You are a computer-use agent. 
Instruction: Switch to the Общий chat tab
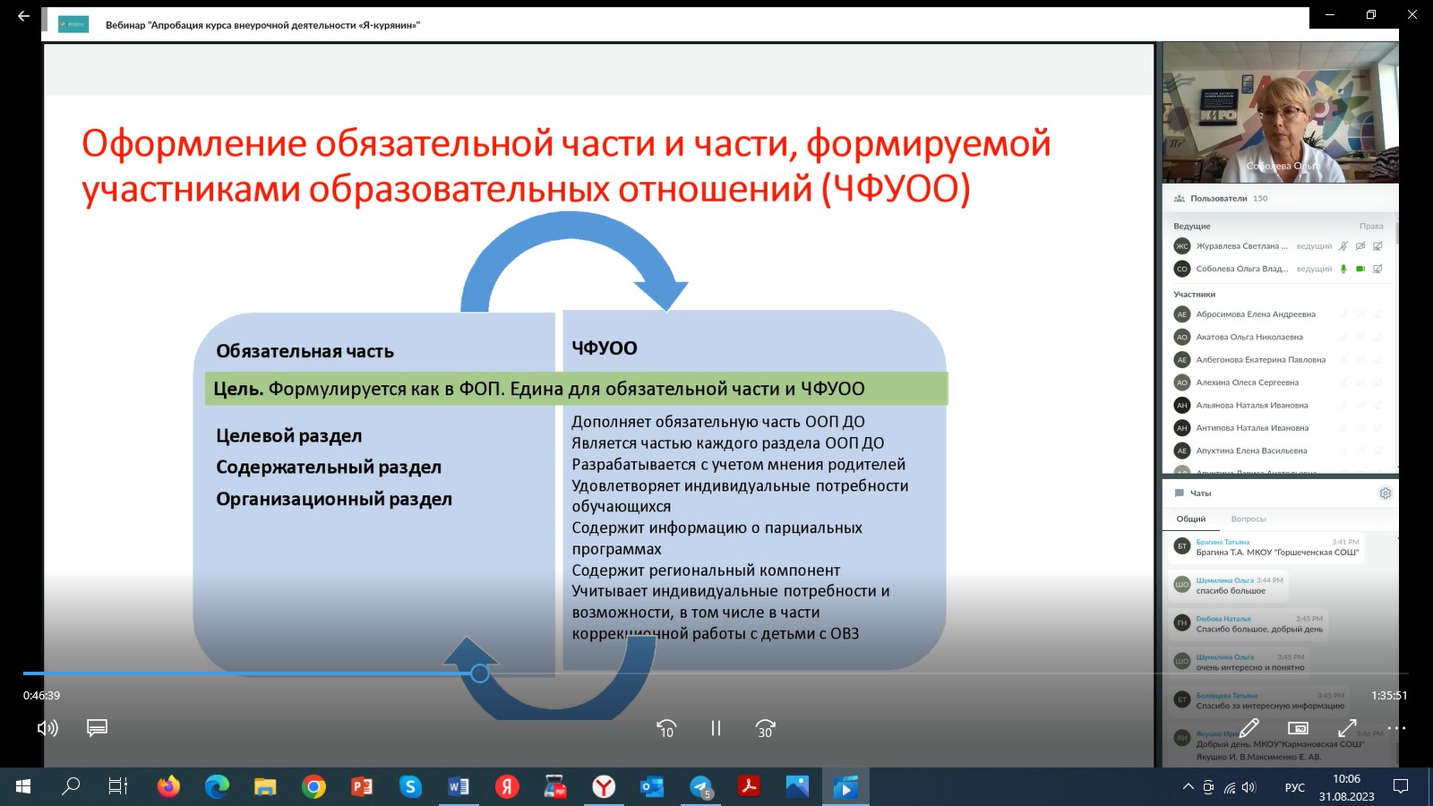[1190, 519]
